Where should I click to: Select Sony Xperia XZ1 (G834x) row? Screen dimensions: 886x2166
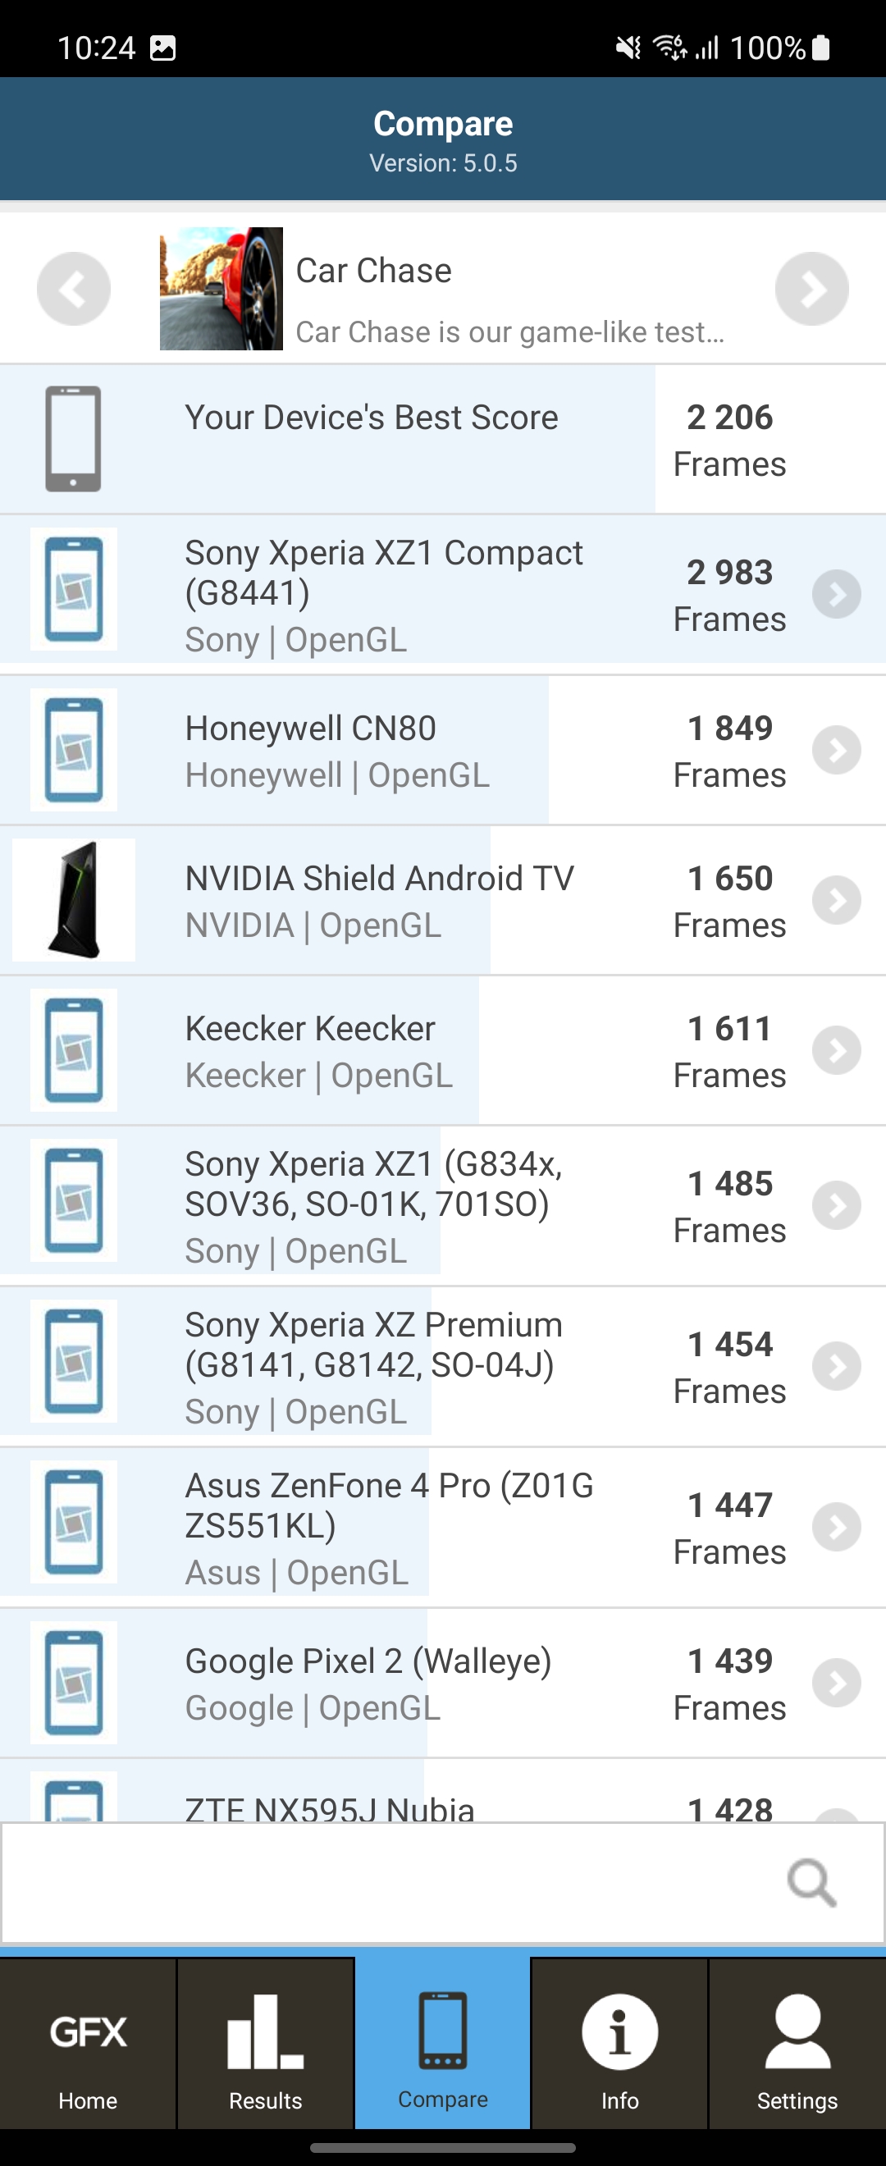point(373,1205)
